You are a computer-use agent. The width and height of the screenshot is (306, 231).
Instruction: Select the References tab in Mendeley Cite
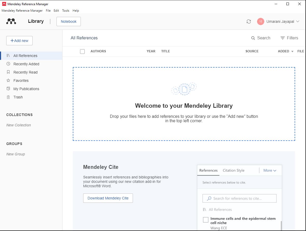(208, 170)
